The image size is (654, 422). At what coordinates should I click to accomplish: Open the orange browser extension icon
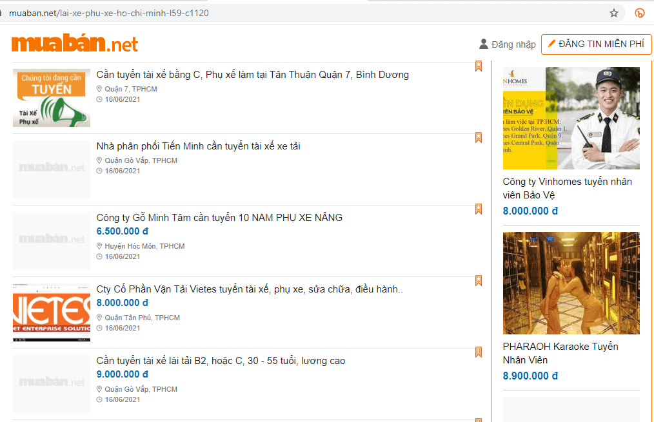coord(639,13)
